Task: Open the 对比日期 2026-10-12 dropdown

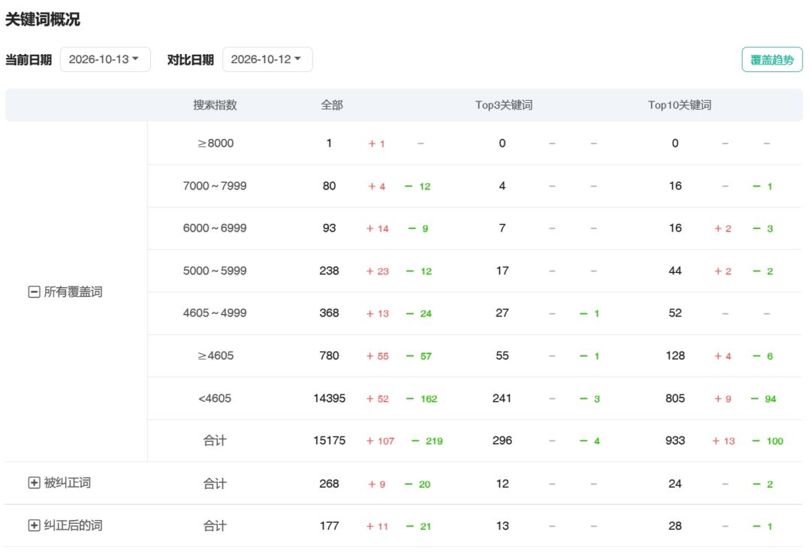Action: coord(267,59)
